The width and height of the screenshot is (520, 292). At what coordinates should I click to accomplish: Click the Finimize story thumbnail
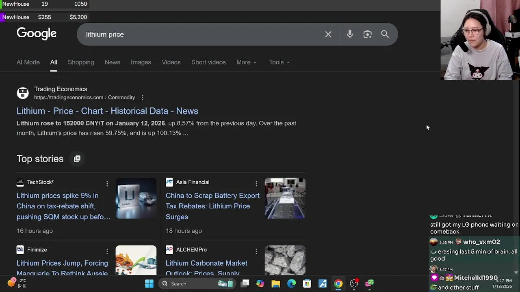(136, 260)
